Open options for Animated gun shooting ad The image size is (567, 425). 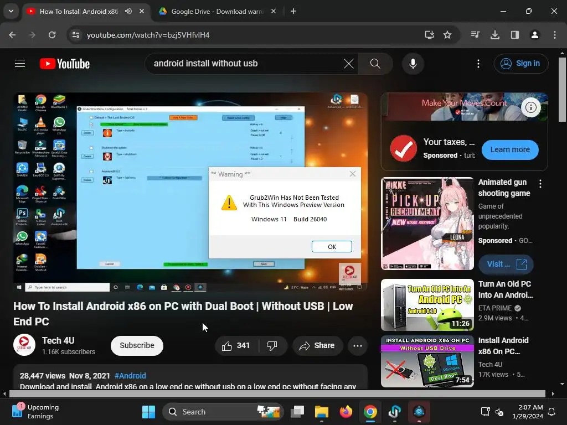[540, 184]
